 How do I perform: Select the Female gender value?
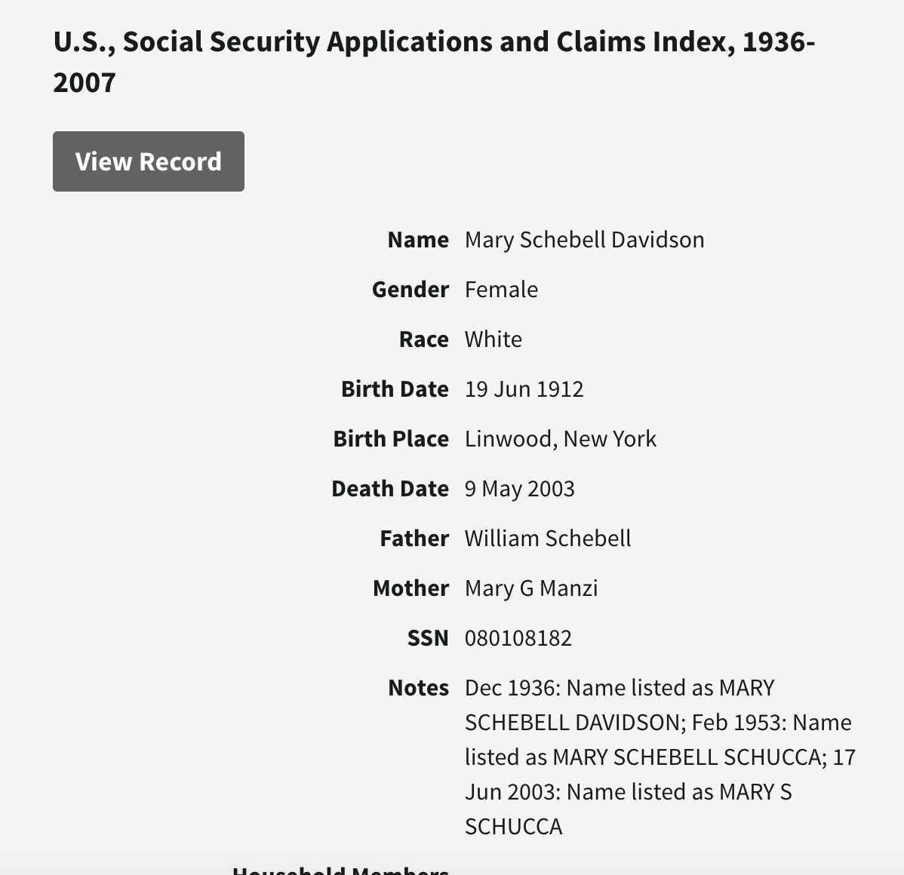(501, 290)
